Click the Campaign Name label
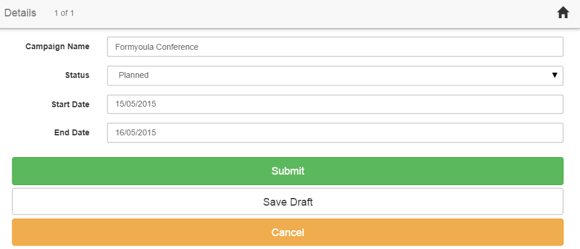 57,46
